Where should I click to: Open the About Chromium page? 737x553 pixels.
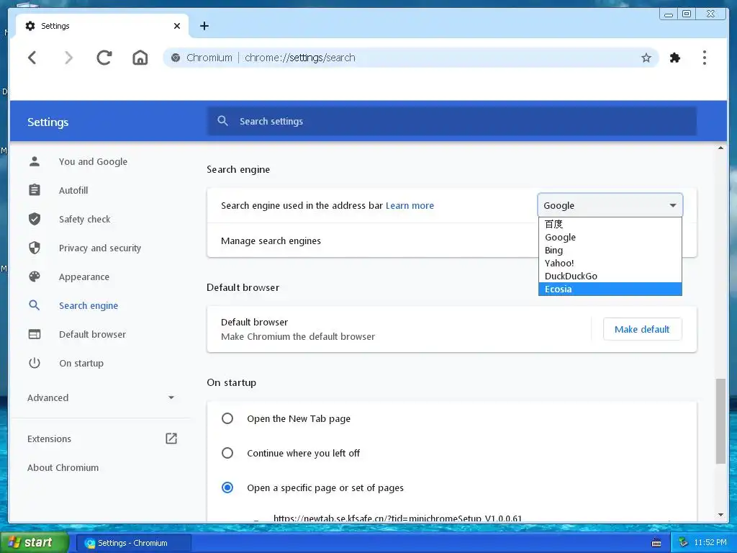[x=63, y=467]
